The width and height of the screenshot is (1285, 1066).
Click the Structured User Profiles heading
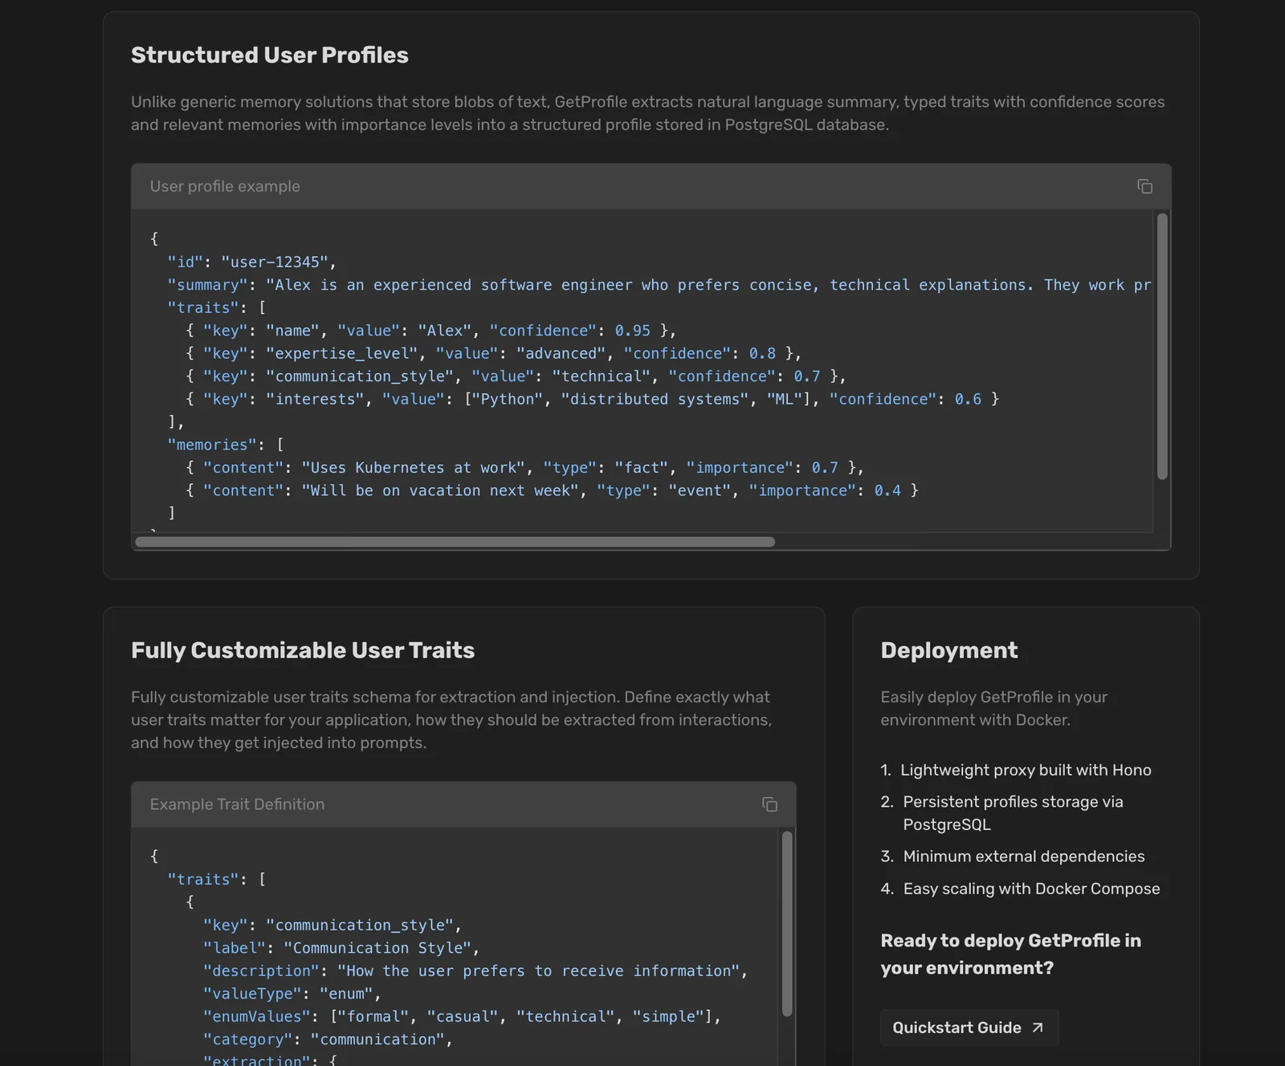pos(270,55)
